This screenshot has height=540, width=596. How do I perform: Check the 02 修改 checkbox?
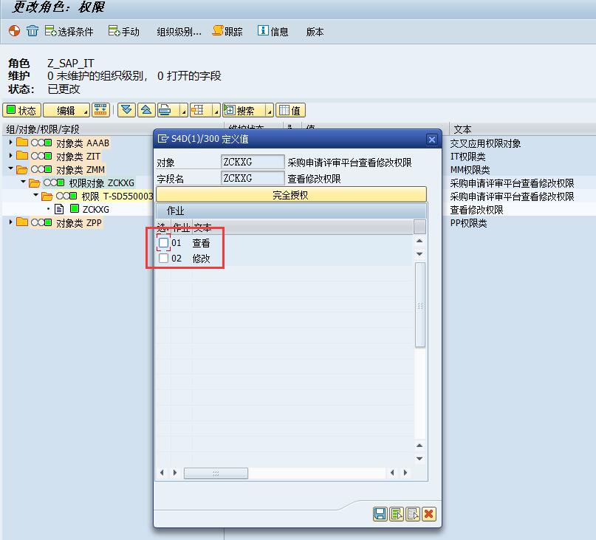click(163, 259)
